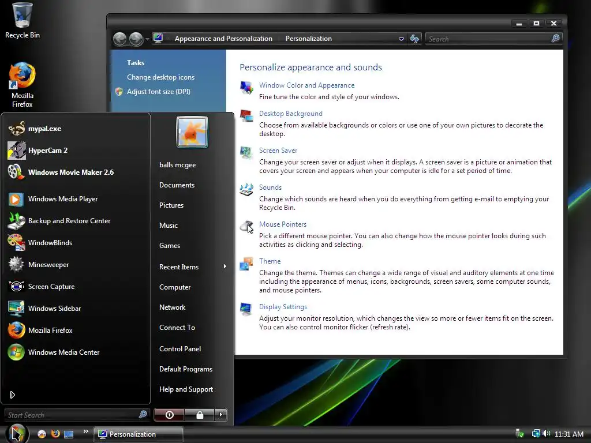Click the Display Settings monitor icon
The height and width of the screenshot is (443, 591).
246,309
